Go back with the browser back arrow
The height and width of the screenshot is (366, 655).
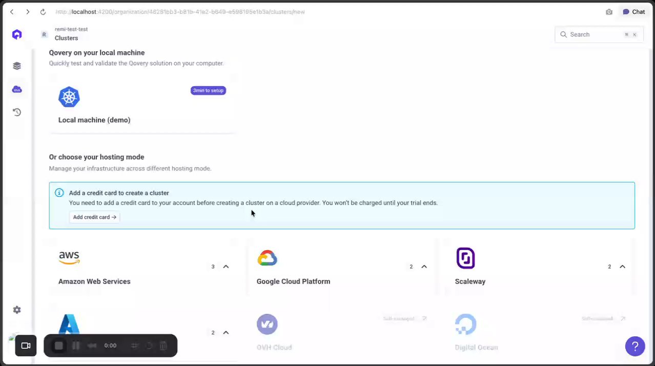12,12
